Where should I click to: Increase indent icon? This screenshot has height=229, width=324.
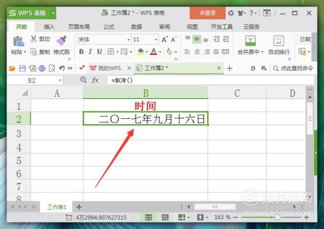(x=226, y=39)
